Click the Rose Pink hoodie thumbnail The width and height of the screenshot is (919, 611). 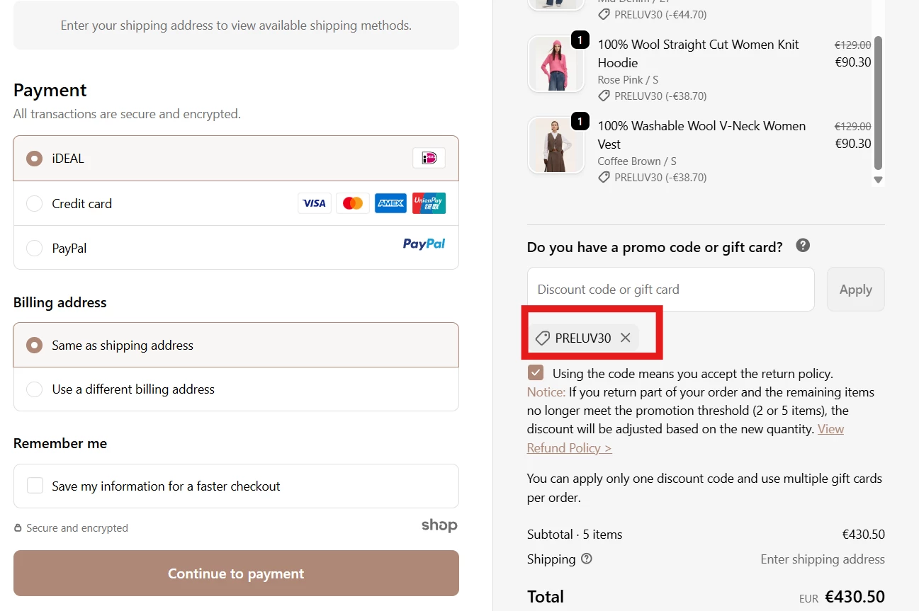coord(556,64)
